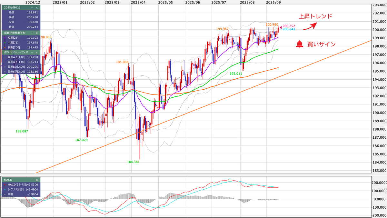The height and width of the screenshot is (218, 387).
Task: Collapse the ボリンジャーバンド panel header
Action: click(x=32, y=53)
